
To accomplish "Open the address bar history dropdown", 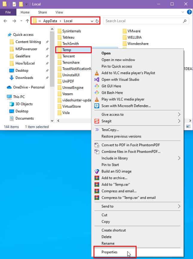I will pos(92,21).
